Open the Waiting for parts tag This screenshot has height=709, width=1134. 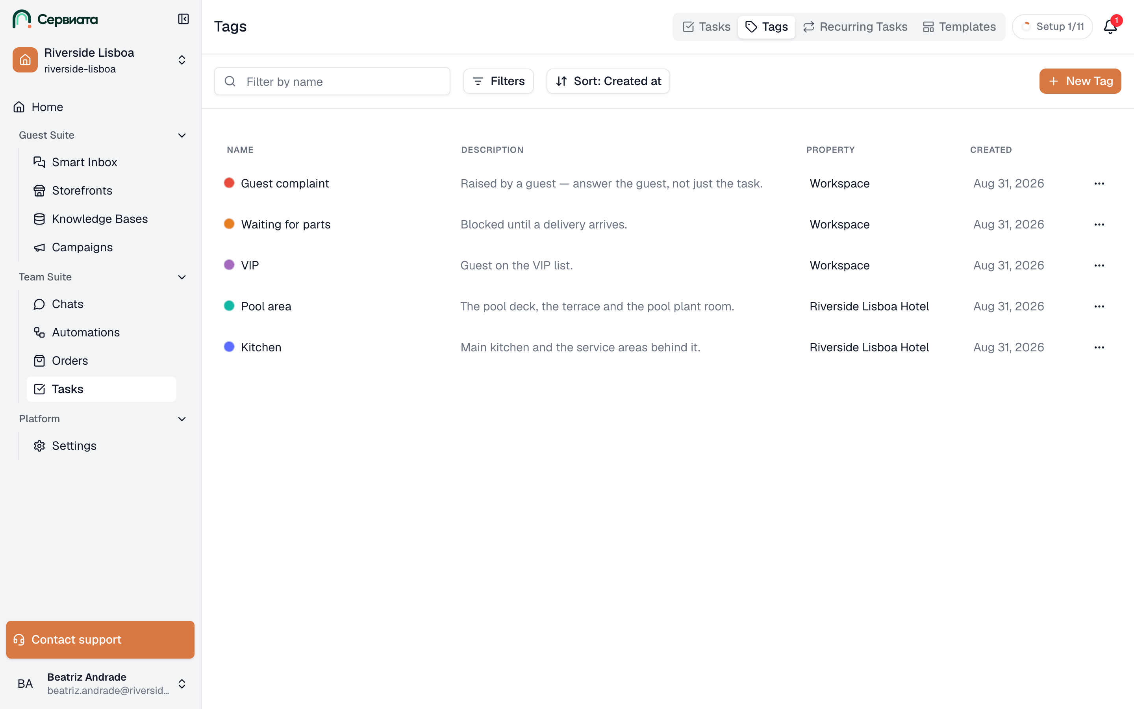click(286, 225)
